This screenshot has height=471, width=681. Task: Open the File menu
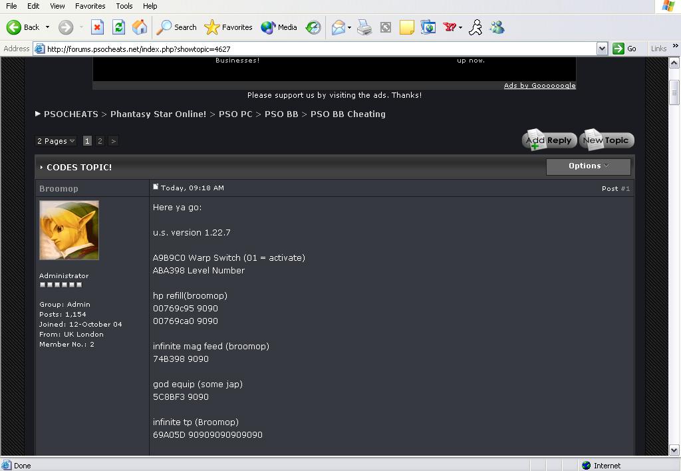[11, 6]
